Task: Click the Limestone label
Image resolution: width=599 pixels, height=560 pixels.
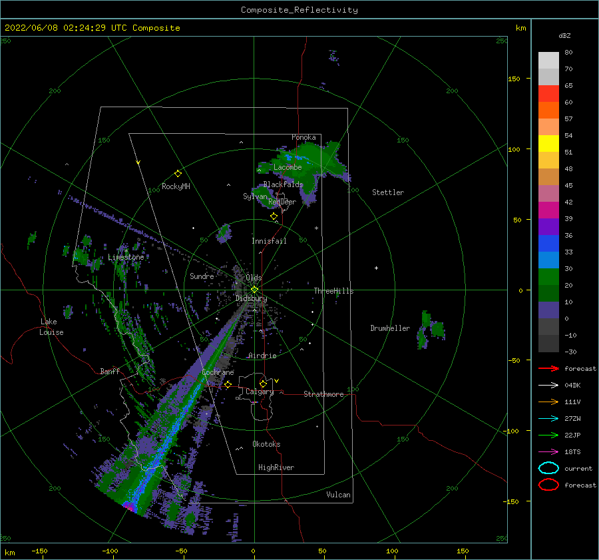Action: (126, 257)
